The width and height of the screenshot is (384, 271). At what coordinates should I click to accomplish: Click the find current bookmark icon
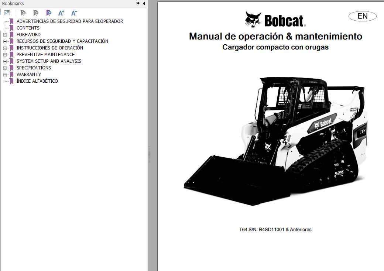[x=49, y=13]
